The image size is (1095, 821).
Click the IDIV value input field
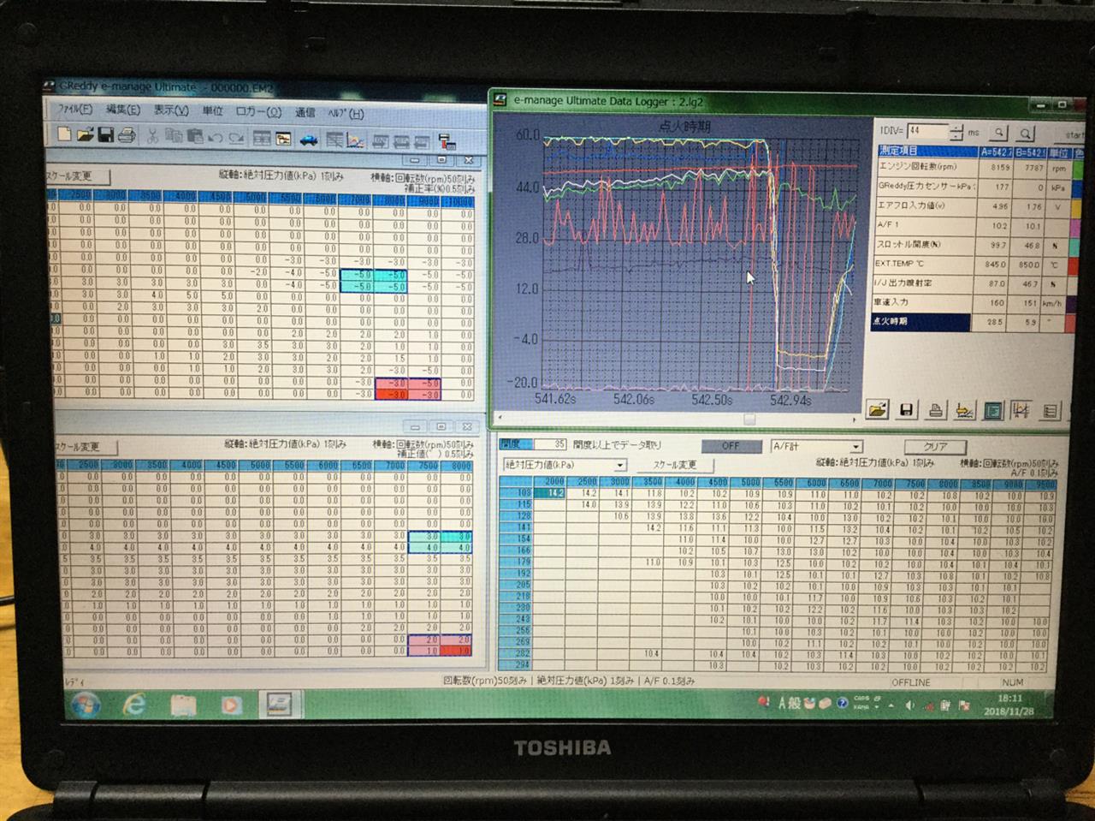927,132
